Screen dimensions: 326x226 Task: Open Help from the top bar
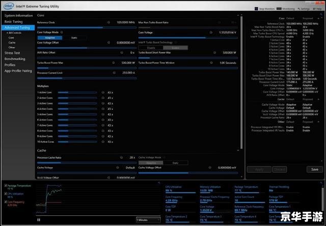[x=317, y=9]
